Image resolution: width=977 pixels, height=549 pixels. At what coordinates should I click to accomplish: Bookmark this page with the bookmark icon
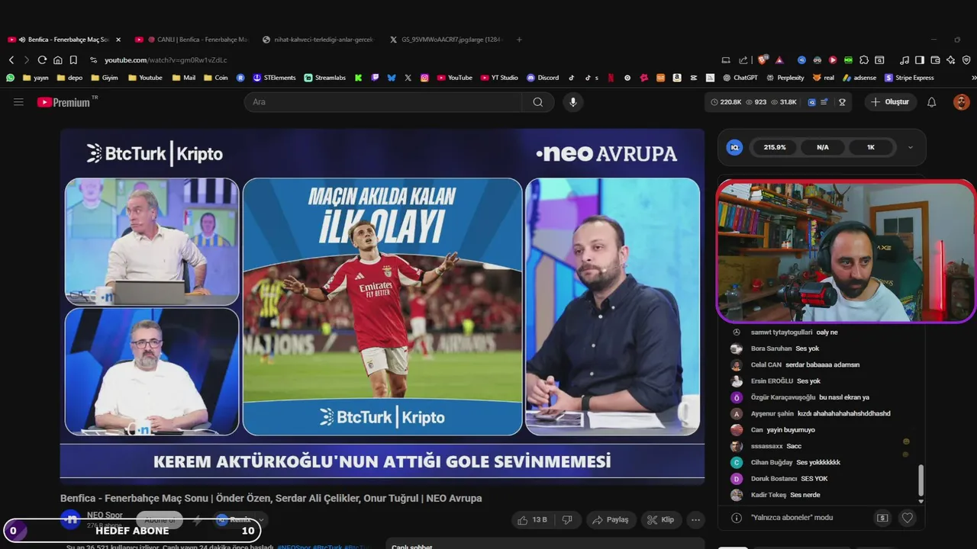coord(73,60)
